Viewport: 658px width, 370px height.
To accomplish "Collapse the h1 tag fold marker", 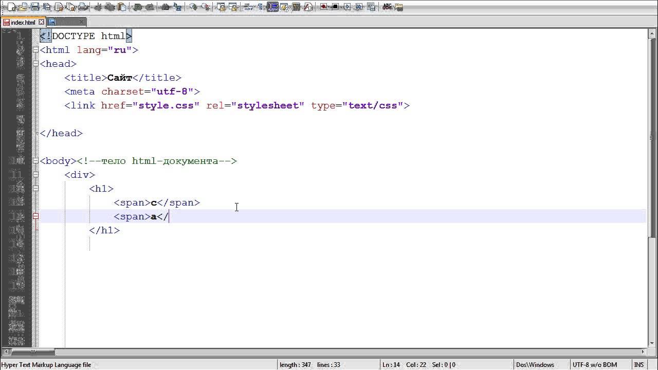I will (35, 189).
